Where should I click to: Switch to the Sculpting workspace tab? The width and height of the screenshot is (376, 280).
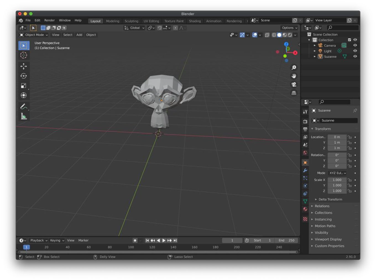tap(131, 21)
